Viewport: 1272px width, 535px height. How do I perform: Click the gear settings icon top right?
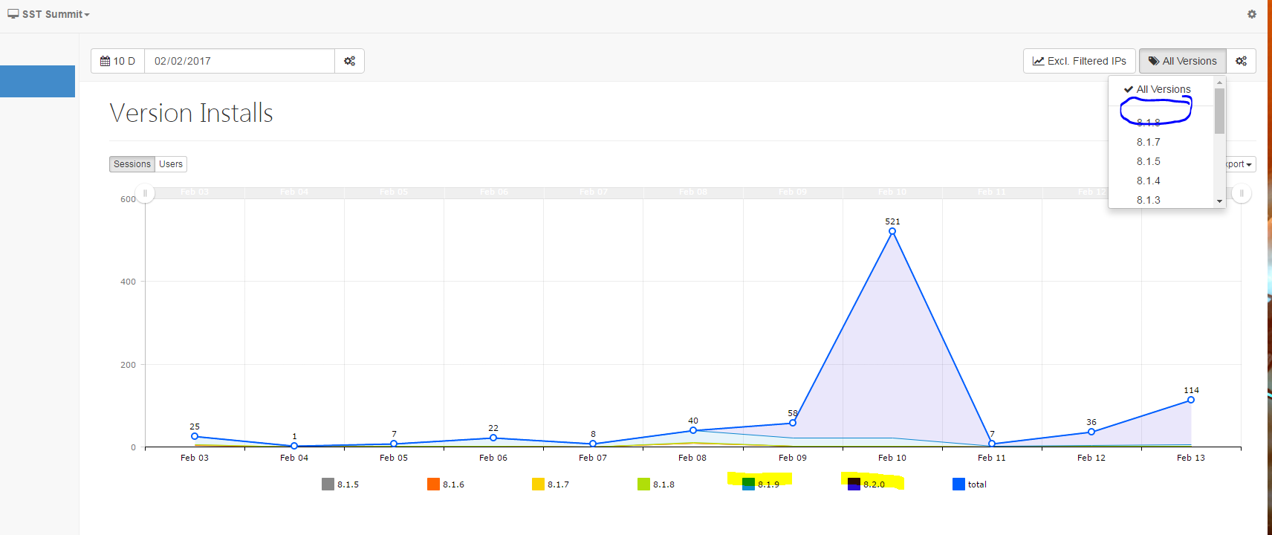(1251, 14)
